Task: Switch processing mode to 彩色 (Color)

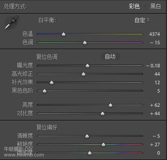Action: click(134, 6)
